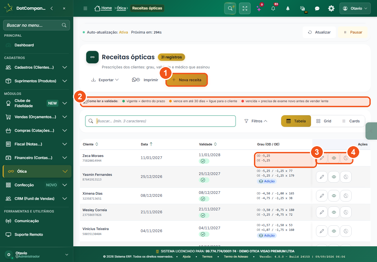Close sidebar with the X icon

point(64,8)
